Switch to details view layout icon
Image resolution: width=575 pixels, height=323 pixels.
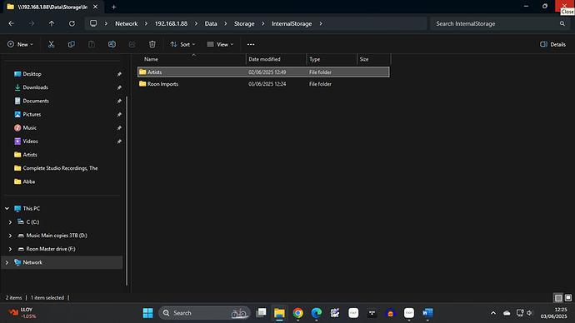pos(558,298)
